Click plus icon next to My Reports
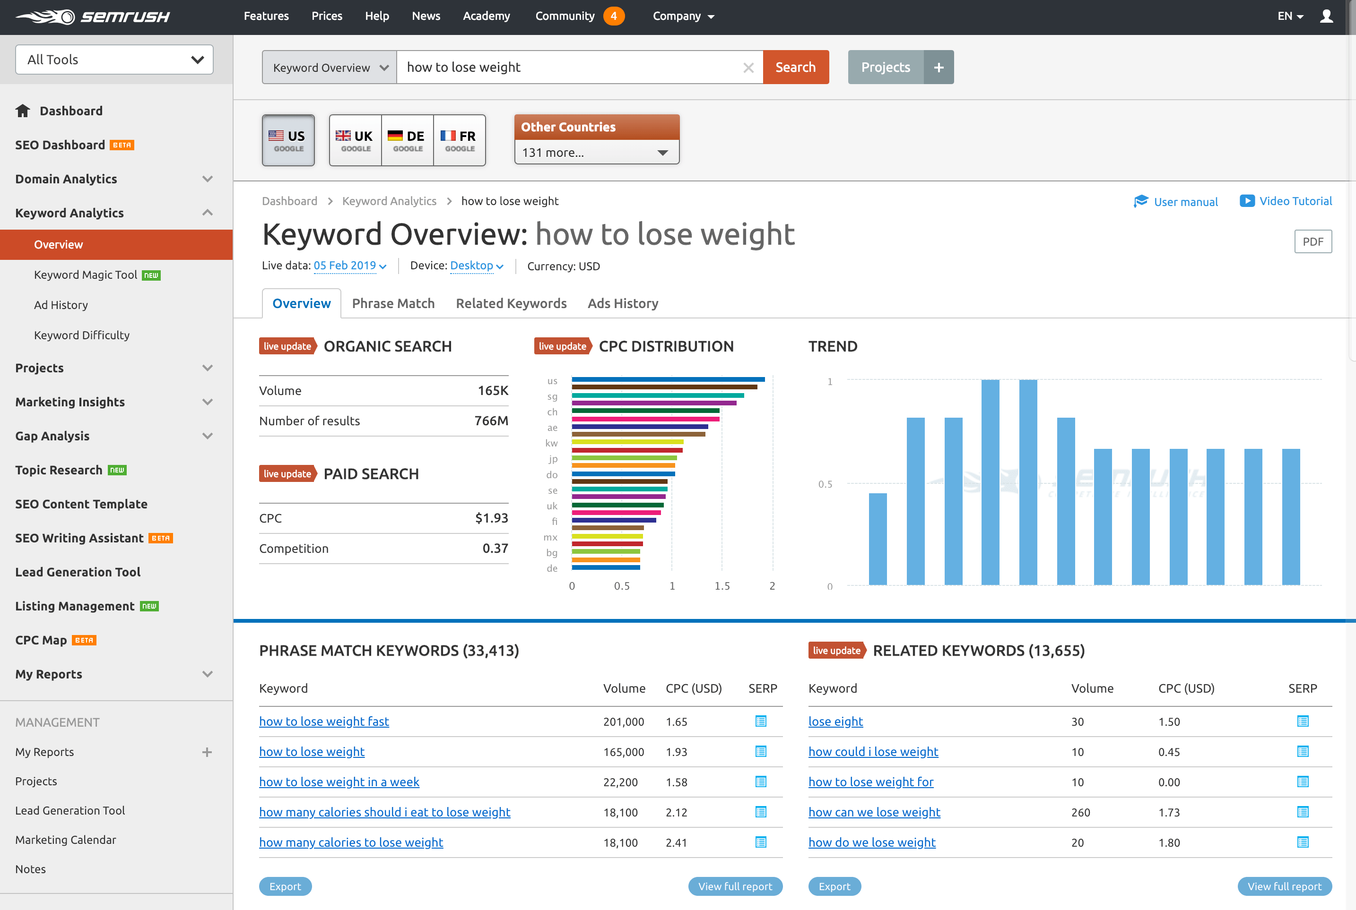 click(207, 752)
